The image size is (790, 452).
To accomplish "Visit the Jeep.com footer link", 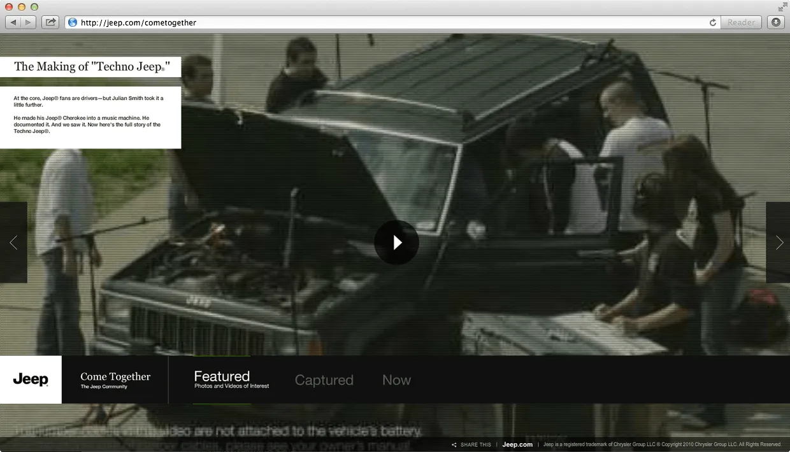I will pyautogui.click(x=517, y=444).
